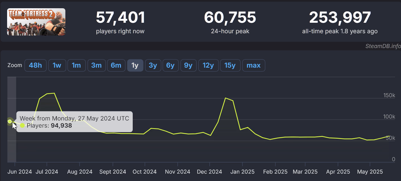
Task: Select the 9y zoom range
Action: tap(188, 65)
